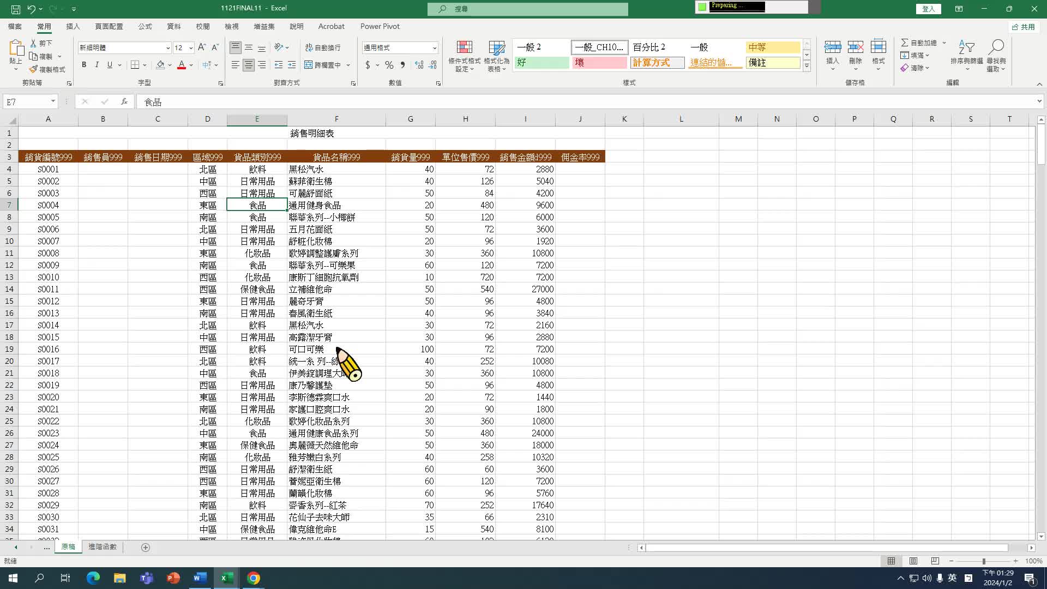This screenshot has width=1047, height=589.
Task: Click the align right icon
Action: point(262,65)
